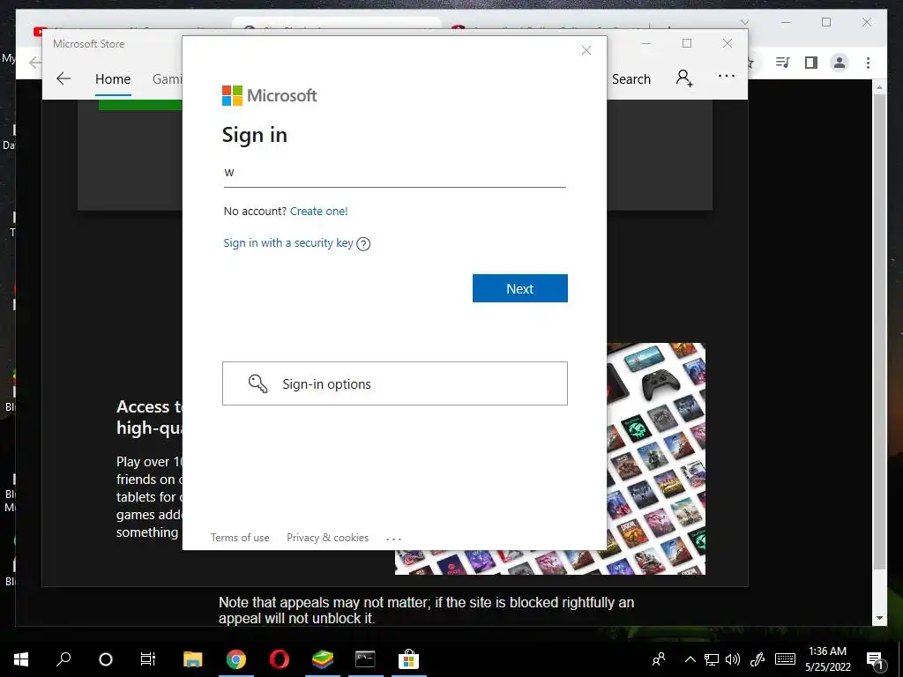Viewport: 903px width, 677px height.
Task: Minimize the Microsoft Store window
Action: pyautogui.click(x=646, y=43)
